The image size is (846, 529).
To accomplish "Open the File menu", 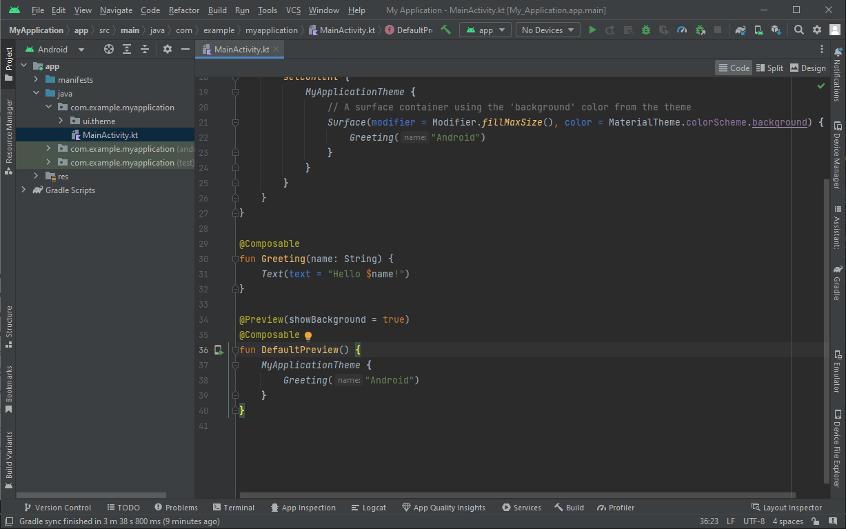I will [x=37, y=10].
